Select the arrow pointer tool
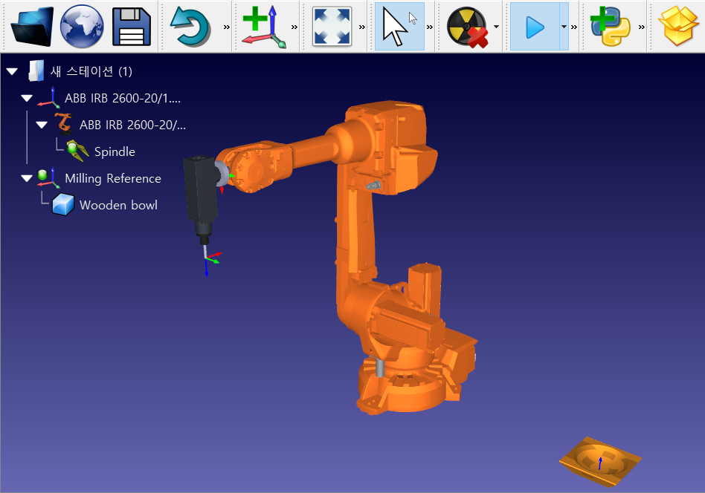This screenshot has width=705, height=493. [x=399, y=27]
